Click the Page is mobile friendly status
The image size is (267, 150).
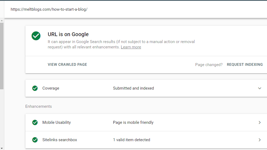133,122
